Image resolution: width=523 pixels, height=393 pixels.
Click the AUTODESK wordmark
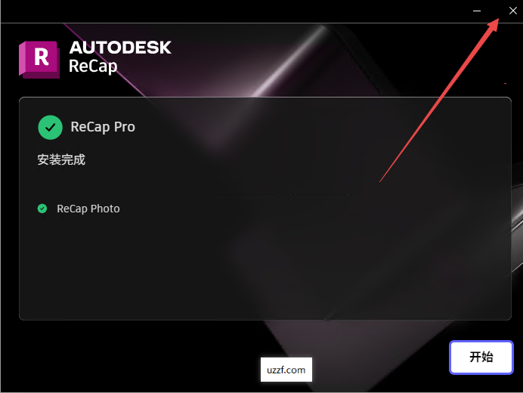pyautogui.click(x=120, y=48)
